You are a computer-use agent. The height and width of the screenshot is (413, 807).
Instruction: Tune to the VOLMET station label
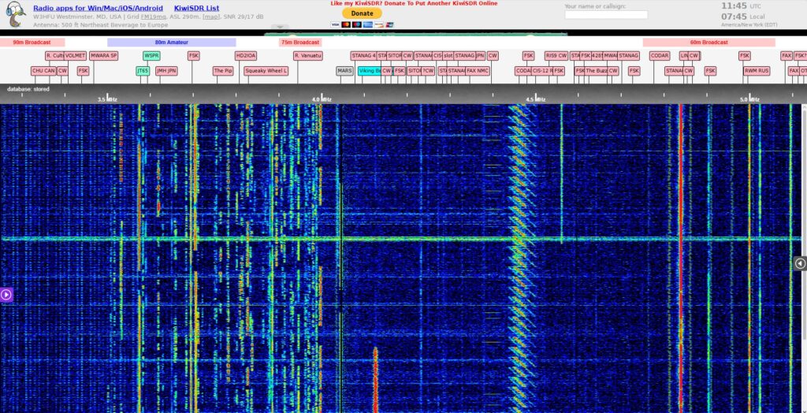pyautogui.click(x=76, y=56)
